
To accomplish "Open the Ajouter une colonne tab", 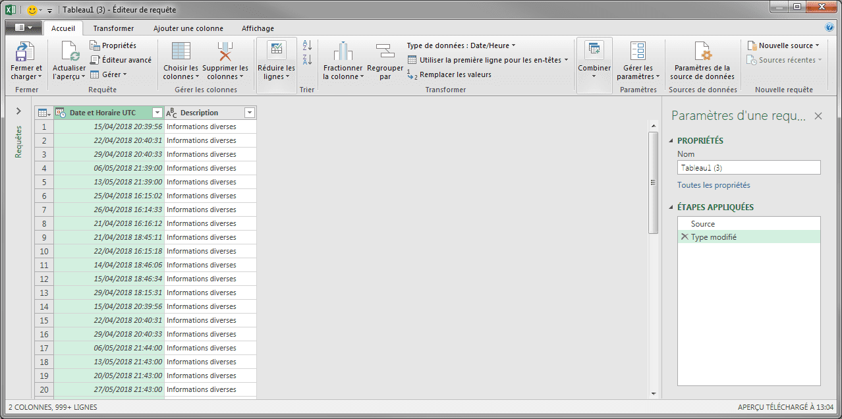I will pyautogui.click(x=188, y=28).
